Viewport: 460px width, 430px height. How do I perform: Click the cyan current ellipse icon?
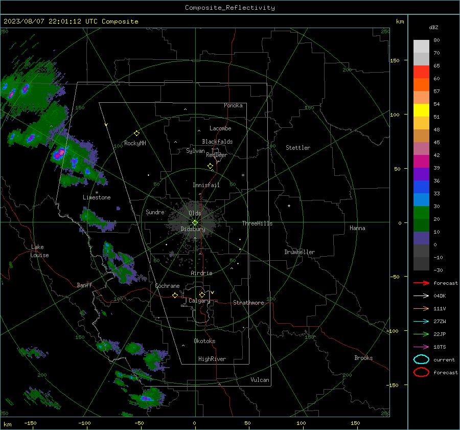(421, 359)
